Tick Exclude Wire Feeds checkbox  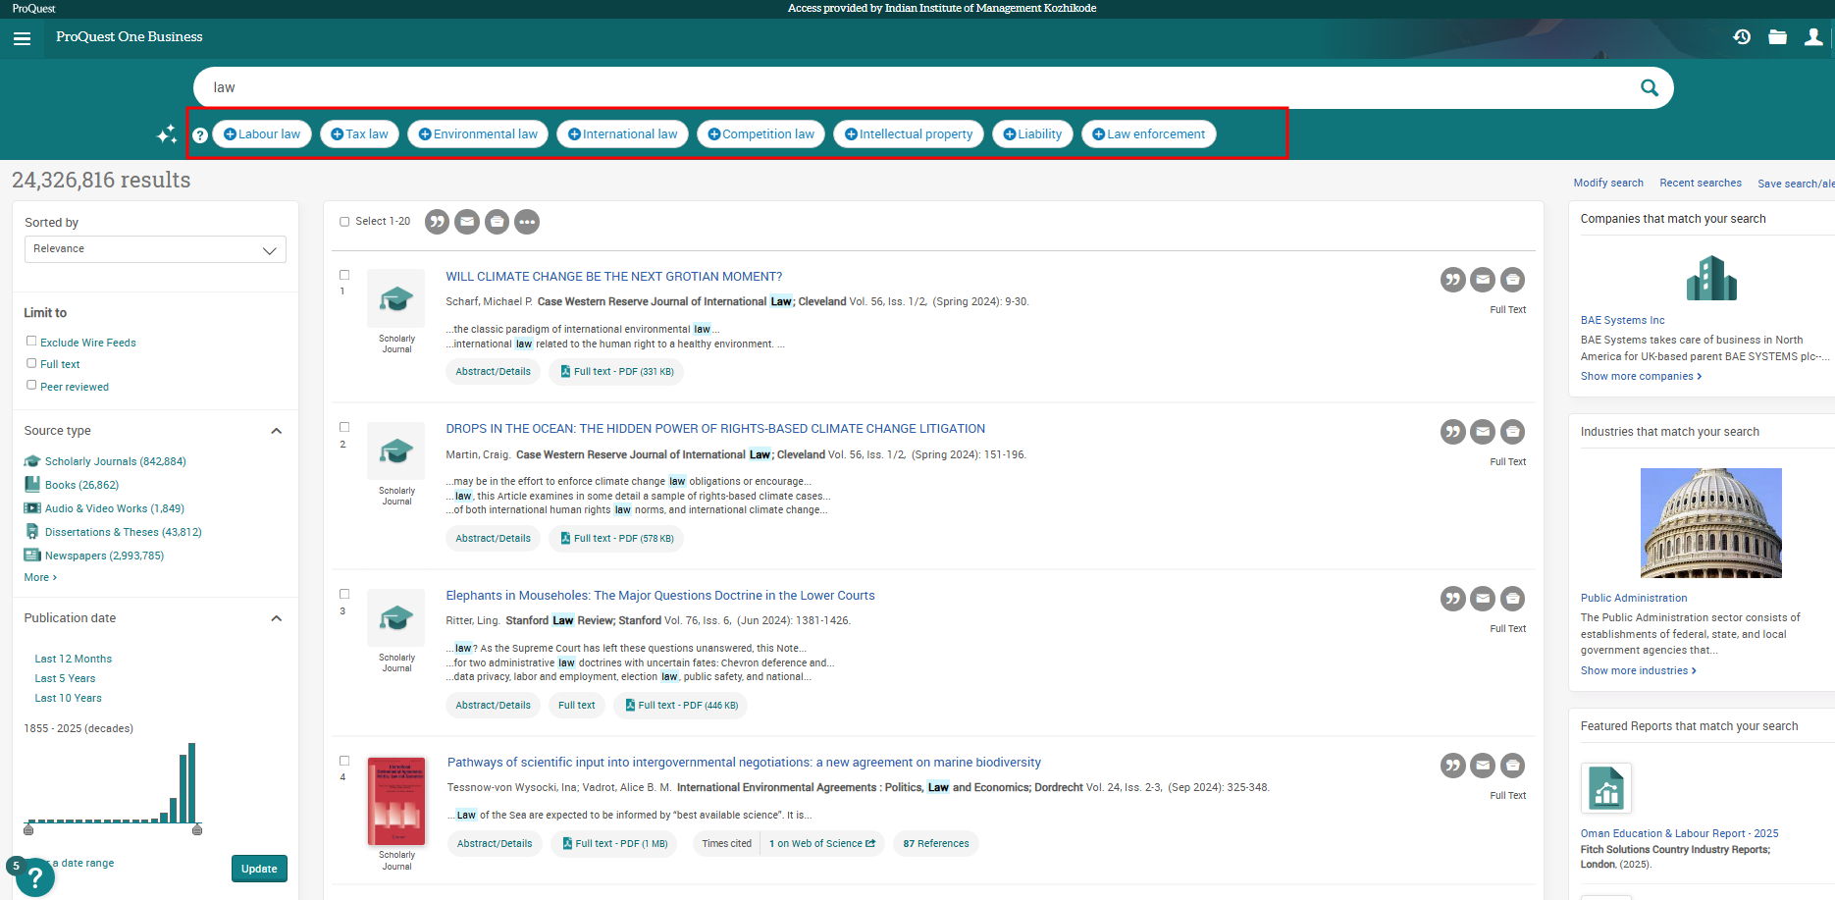pos(31,341)
